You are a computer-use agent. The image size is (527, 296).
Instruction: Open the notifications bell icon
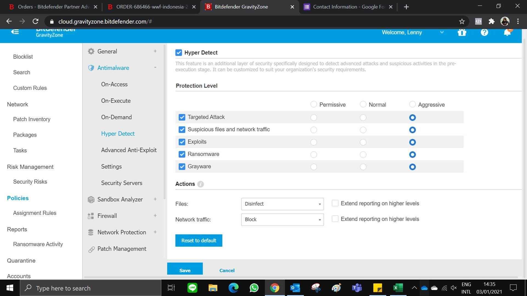click(x=507, y=33)
